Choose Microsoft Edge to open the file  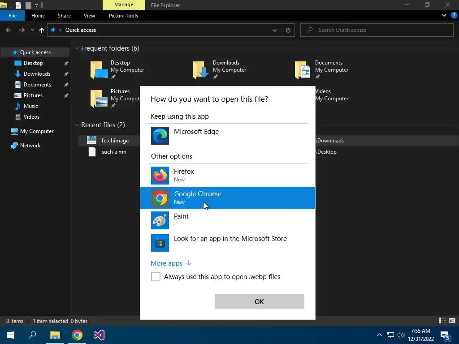[x=227, y=136]
